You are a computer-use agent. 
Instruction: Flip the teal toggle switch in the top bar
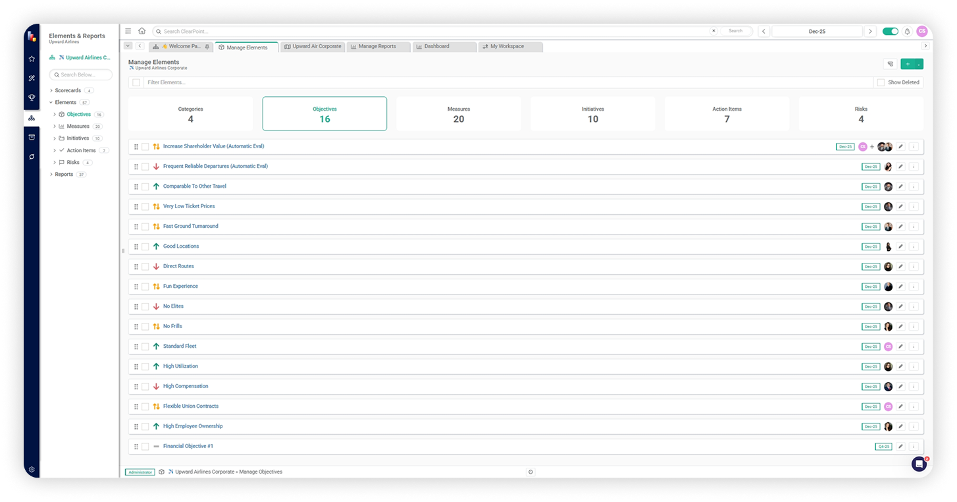(x=891, y=31)
